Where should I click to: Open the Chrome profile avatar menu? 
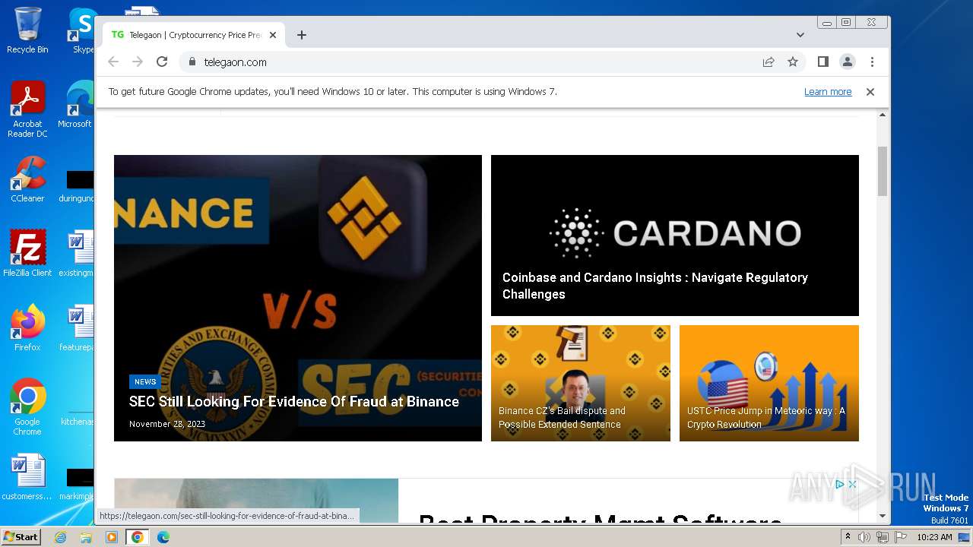tap(848, 62)
